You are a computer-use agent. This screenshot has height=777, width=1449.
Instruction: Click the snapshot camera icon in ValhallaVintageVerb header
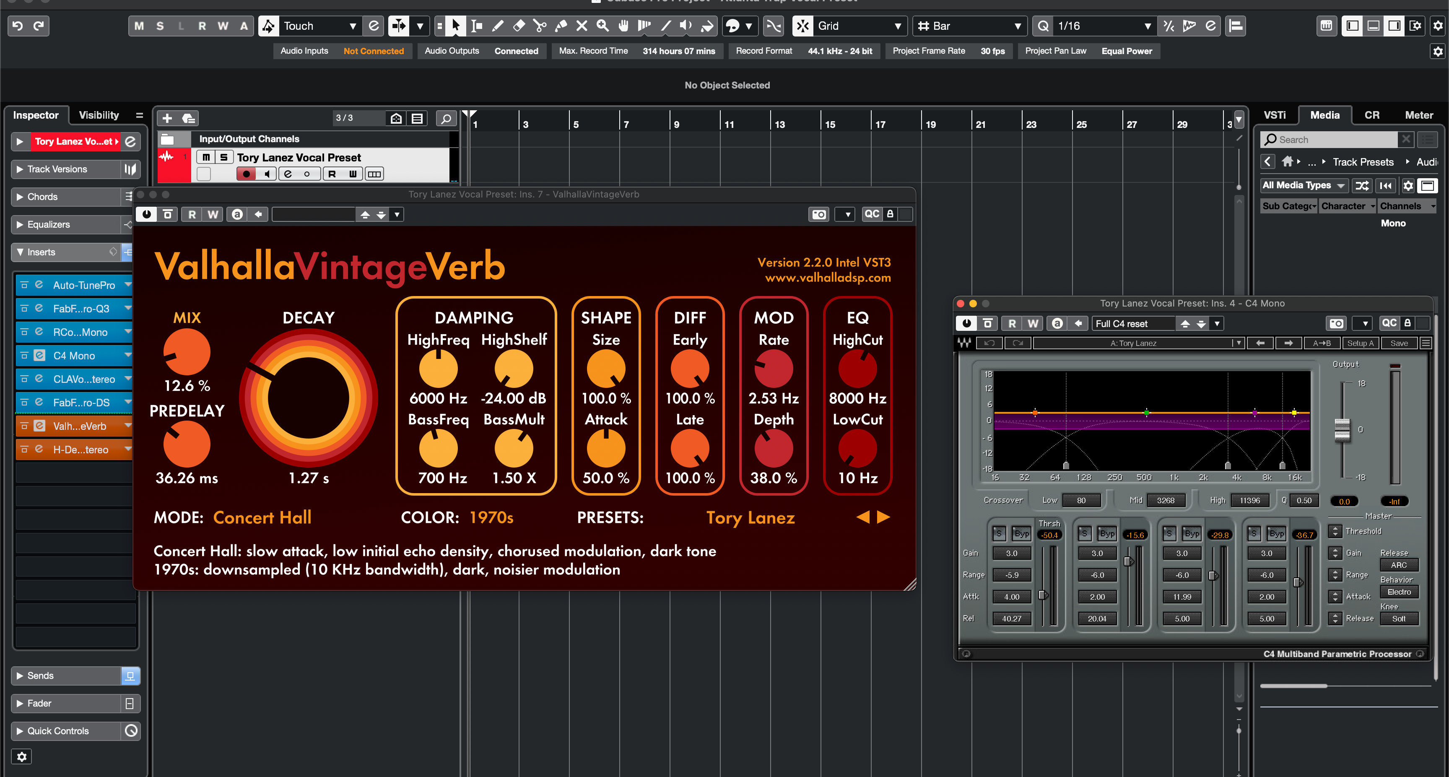point(818,214)
